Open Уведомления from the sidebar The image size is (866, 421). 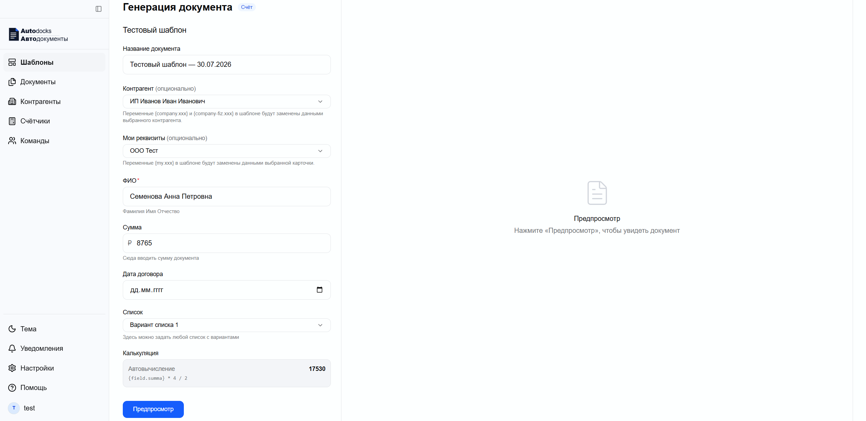54,348
